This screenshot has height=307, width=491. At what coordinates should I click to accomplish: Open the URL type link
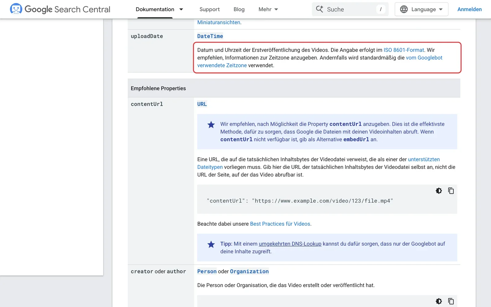(x=202, y=104)
